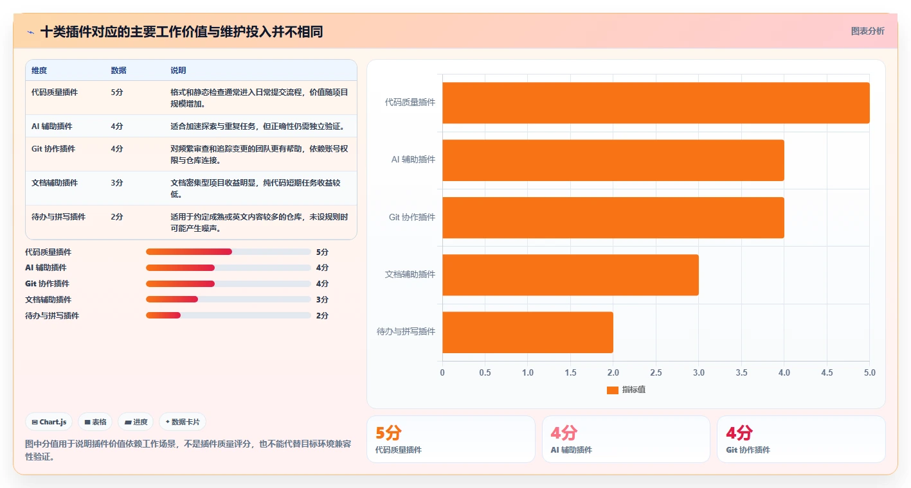Click the 5.0 tick on the chart axis

pos(869,373)
